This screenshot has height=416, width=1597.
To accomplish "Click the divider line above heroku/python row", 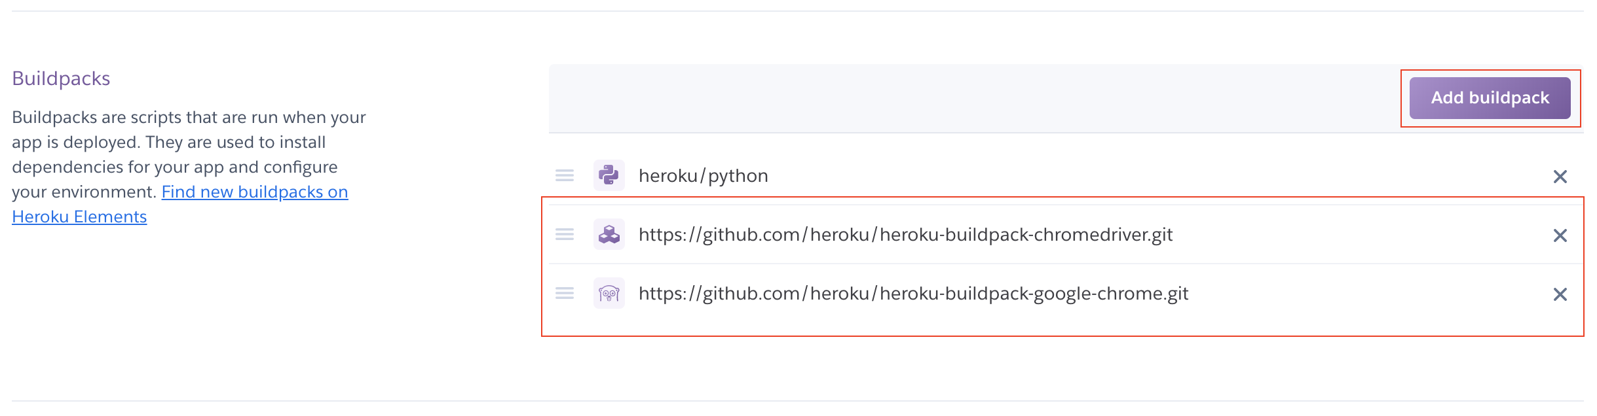I will coord(1066,133).
